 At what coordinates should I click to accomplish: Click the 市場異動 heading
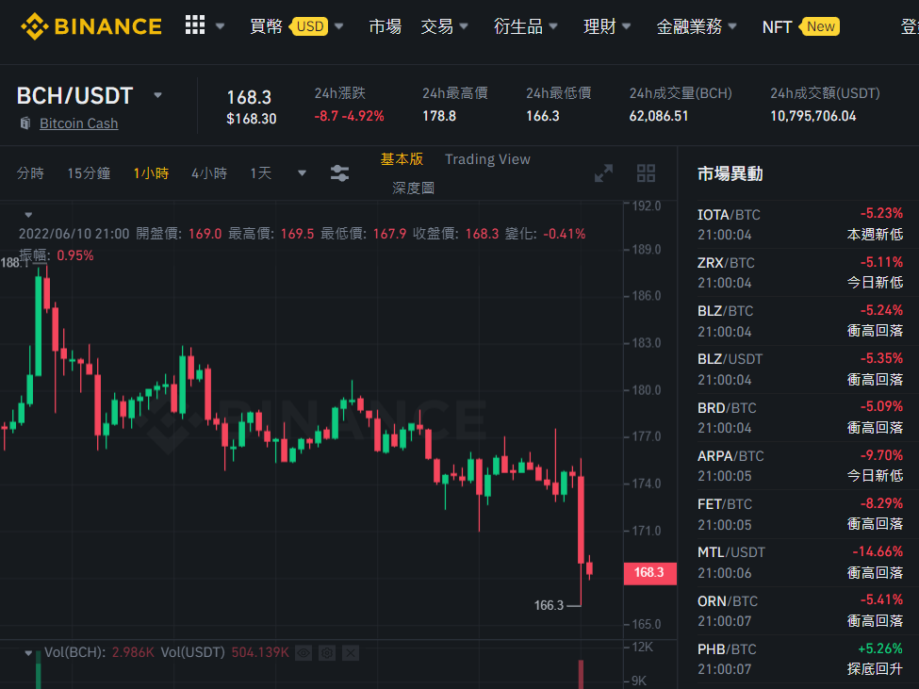730,174
